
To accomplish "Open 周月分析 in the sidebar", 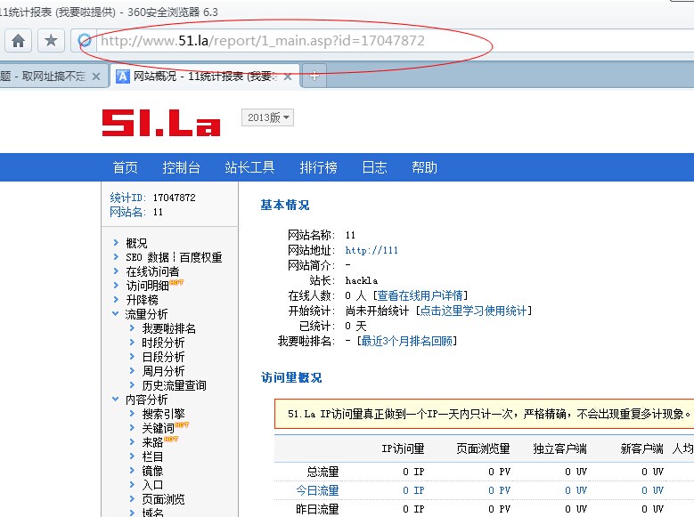I will click(x=163, y=370).
